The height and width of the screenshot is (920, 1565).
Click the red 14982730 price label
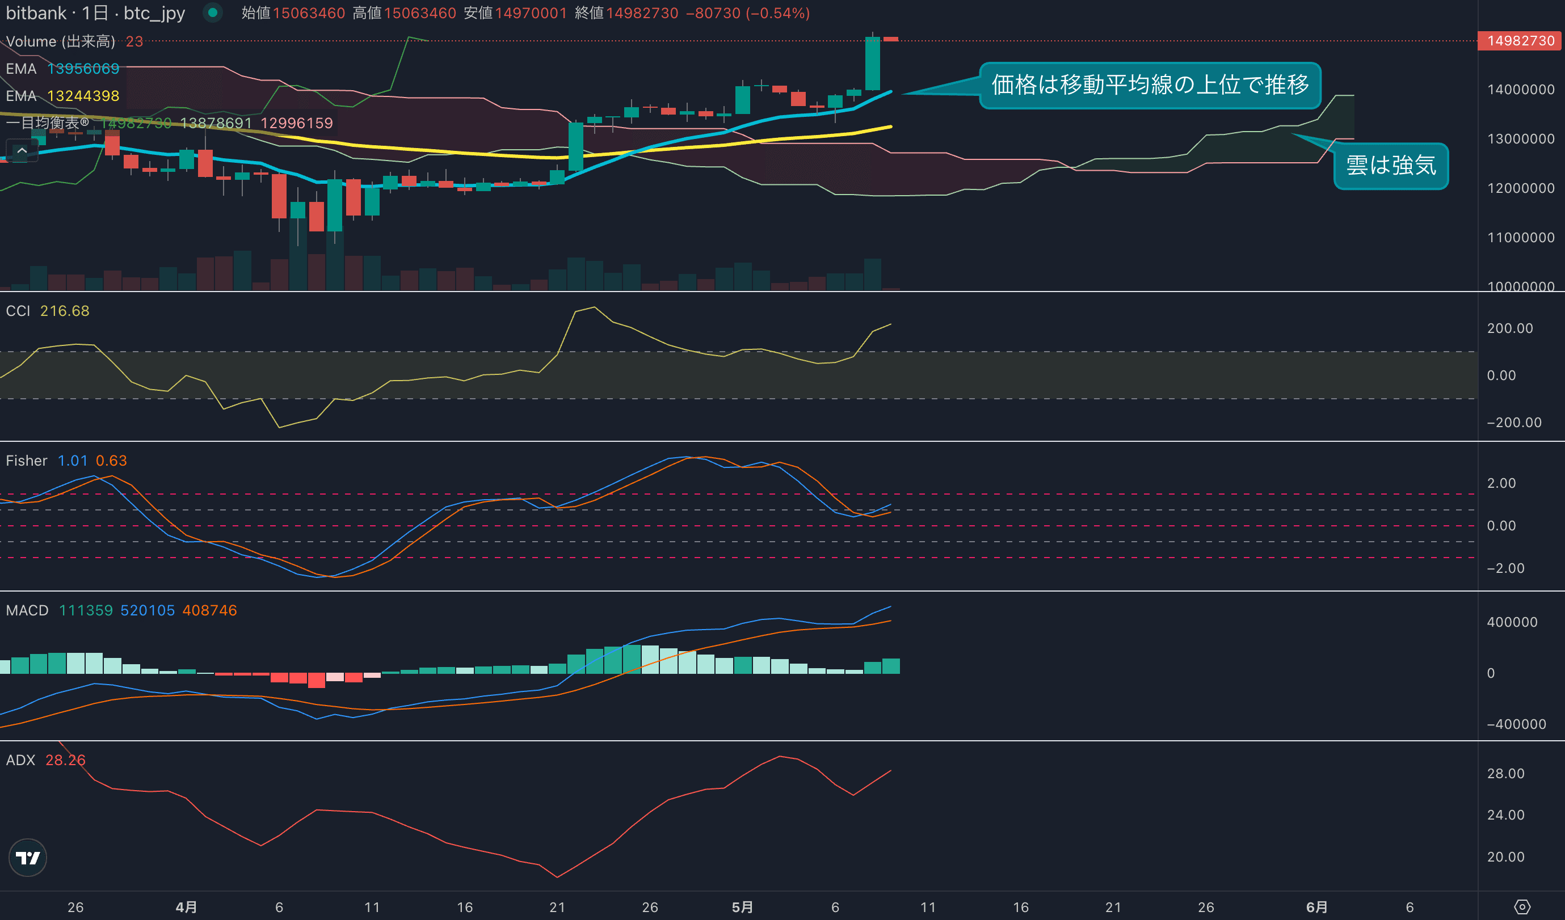click(x=1520, y=41)
